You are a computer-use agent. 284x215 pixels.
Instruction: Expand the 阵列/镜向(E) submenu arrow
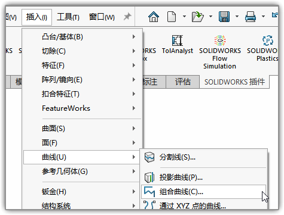tap(134, 80)
